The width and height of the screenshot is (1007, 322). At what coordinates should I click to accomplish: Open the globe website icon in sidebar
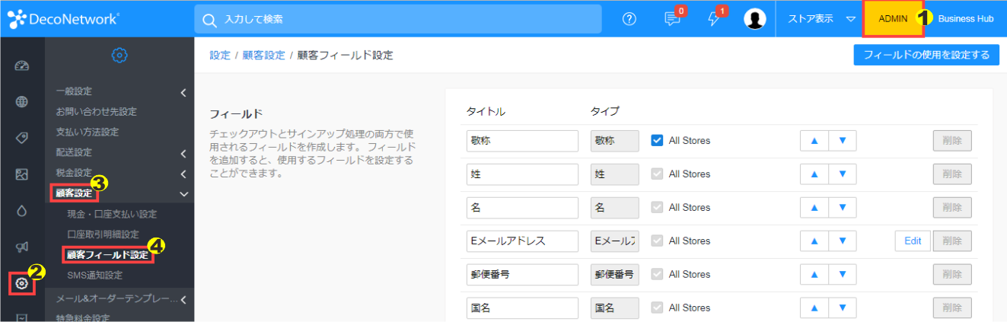pos(22,102)
